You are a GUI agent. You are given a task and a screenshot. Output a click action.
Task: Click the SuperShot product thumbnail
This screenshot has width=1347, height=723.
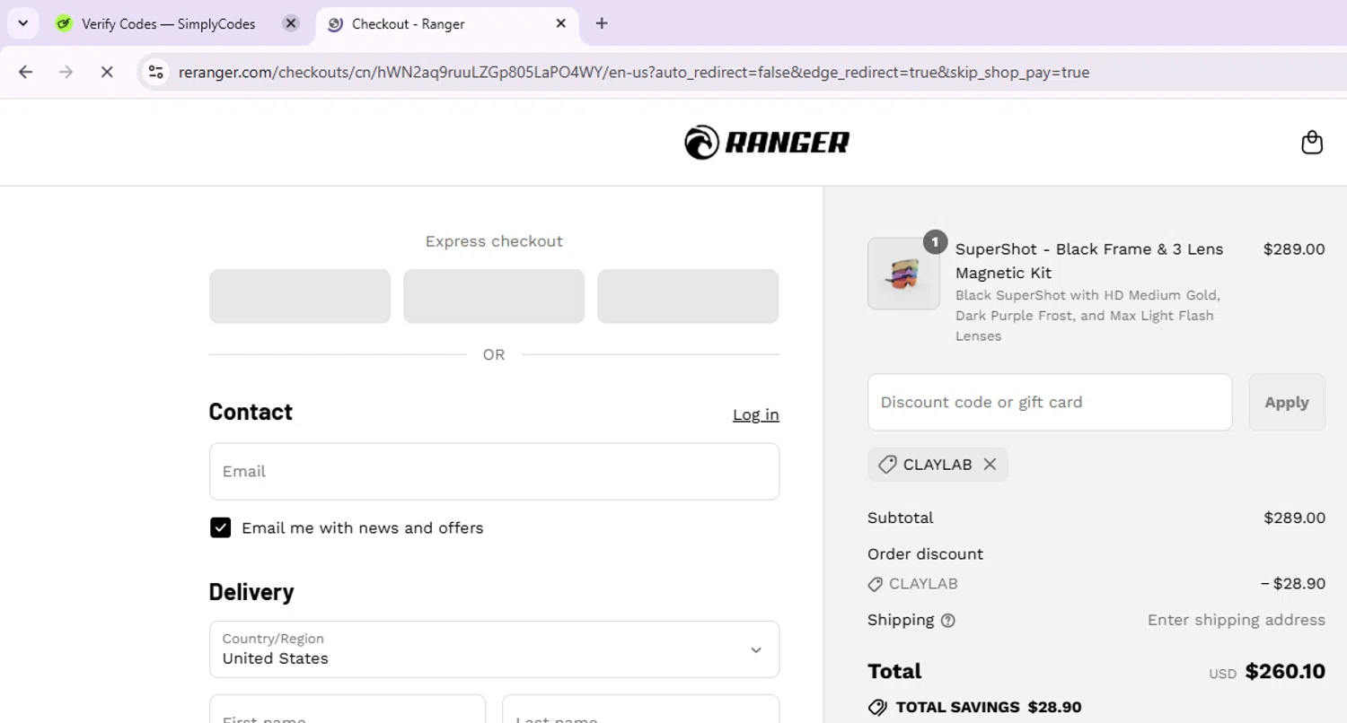coord(903,274)
